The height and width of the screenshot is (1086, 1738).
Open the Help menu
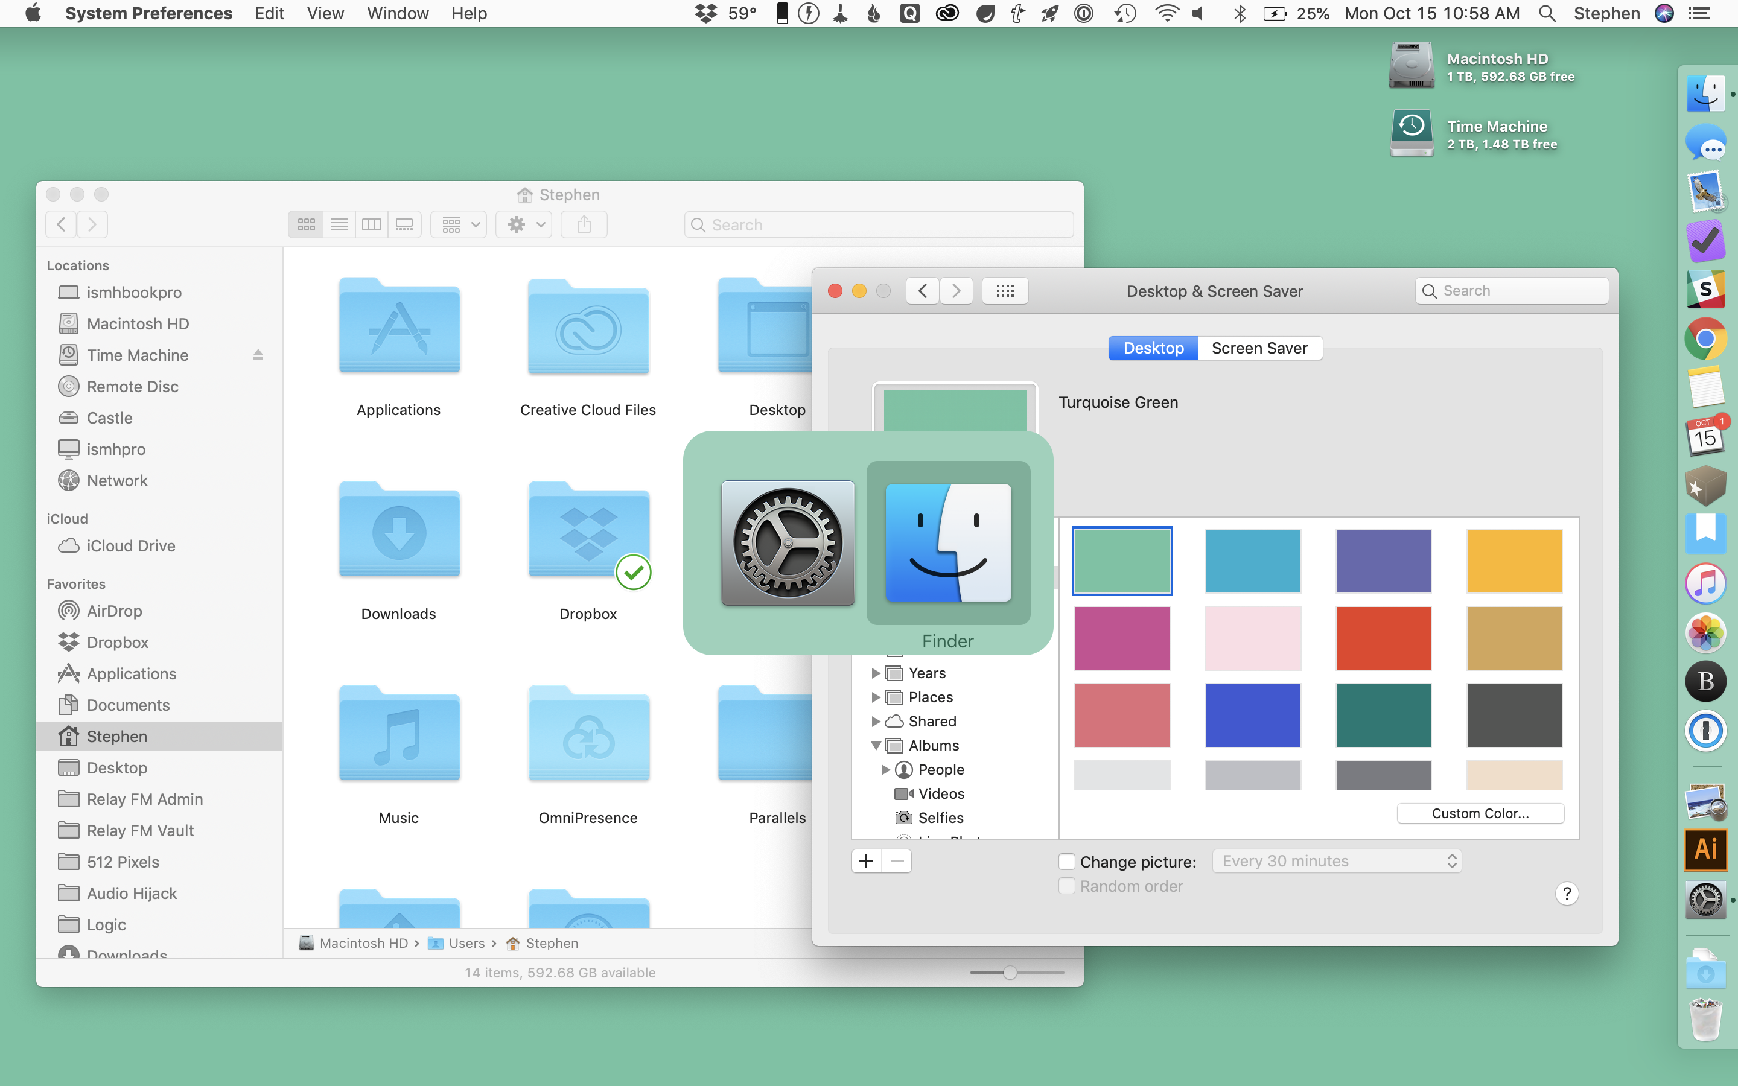469,14
